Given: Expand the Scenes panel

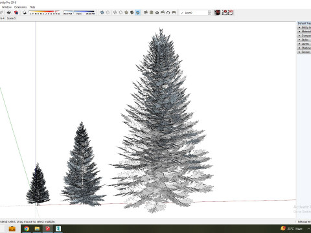Looking at the screenshot, I should pyautogui.click(x=305, y=52).
